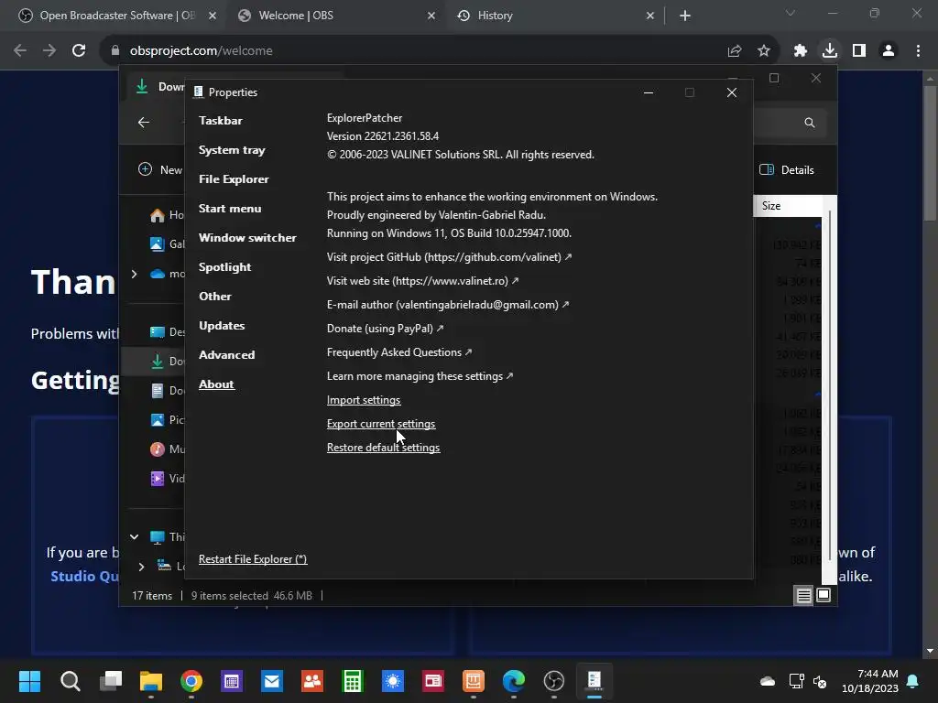Open Chrome profile icon
The image size is (938, 703).
click(x=889, y=51)
